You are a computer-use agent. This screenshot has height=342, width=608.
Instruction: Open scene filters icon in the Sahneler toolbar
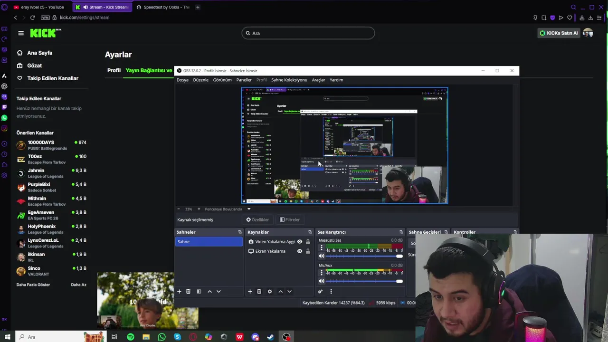[199, 291]
